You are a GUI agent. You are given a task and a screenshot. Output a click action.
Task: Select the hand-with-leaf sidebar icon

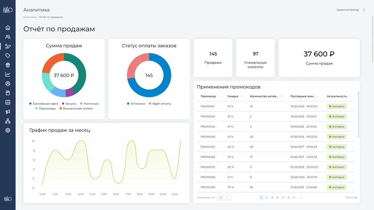8,46
